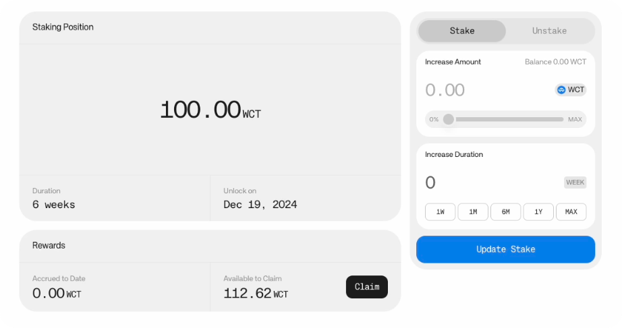Click the Unlock on Dec 19, 2024 date
Screen dimensions: 622x328
260,204
